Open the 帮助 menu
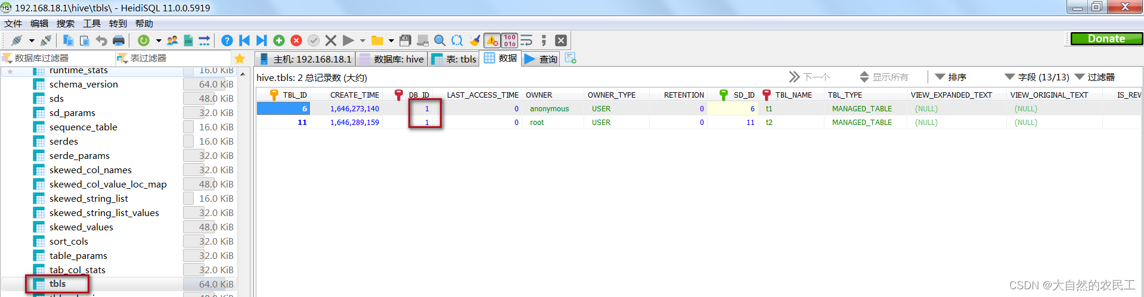The image size is (1144, 297). click(x=144, y=23)
